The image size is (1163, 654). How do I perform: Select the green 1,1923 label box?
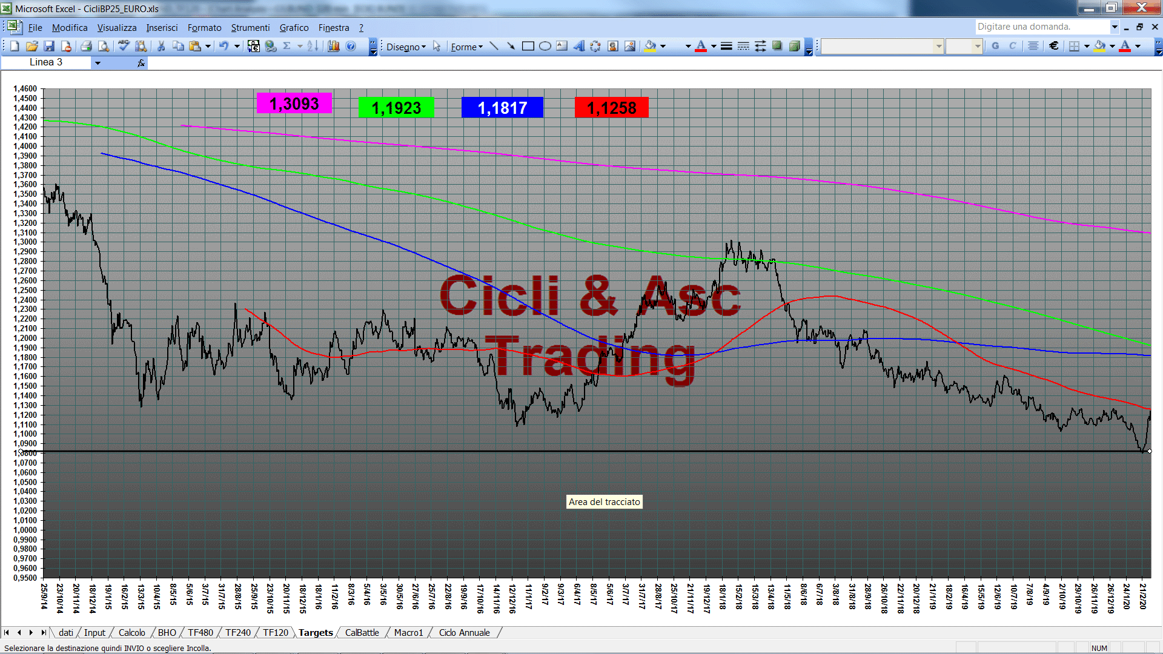point(396,108)
